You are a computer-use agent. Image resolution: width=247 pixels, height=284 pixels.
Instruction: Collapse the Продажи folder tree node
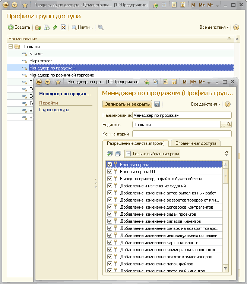tap(10, 47)
